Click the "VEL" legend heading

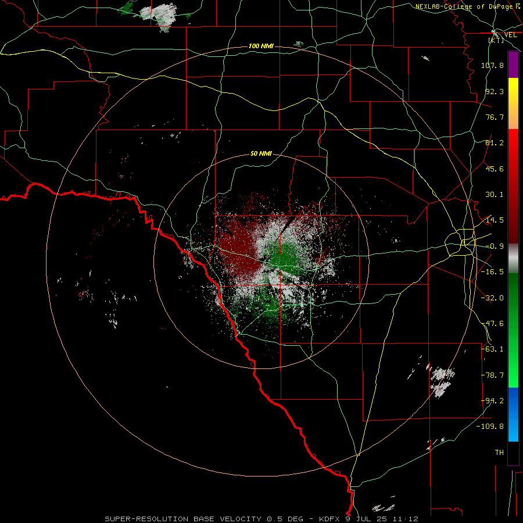(510, 35)
